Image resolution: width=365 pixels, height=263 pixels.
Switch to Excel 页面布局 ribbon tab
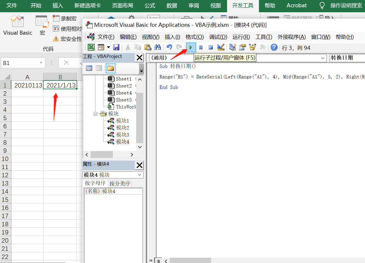click(x=122, y=6)
